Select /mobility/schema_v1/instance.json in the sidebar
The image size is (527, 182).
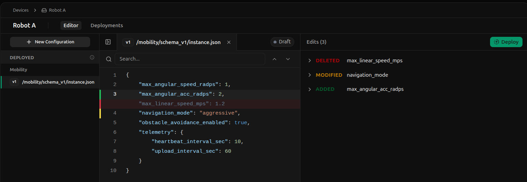coord(58,82)
